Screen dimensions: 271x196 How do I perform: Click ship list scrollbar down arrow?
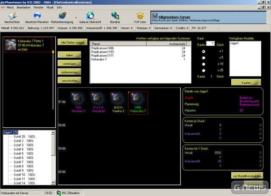(x=53, y=182)
